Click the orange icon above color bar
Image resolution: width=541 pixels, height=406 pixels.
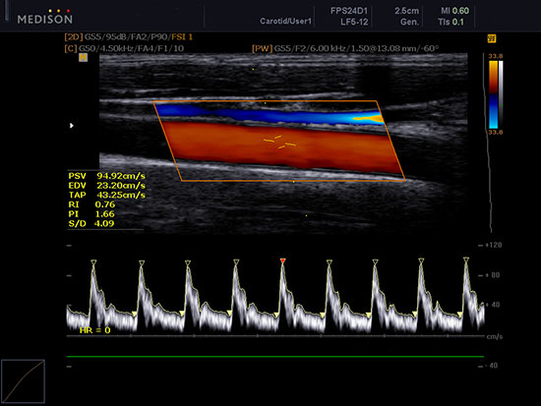[x=492, y=38]
